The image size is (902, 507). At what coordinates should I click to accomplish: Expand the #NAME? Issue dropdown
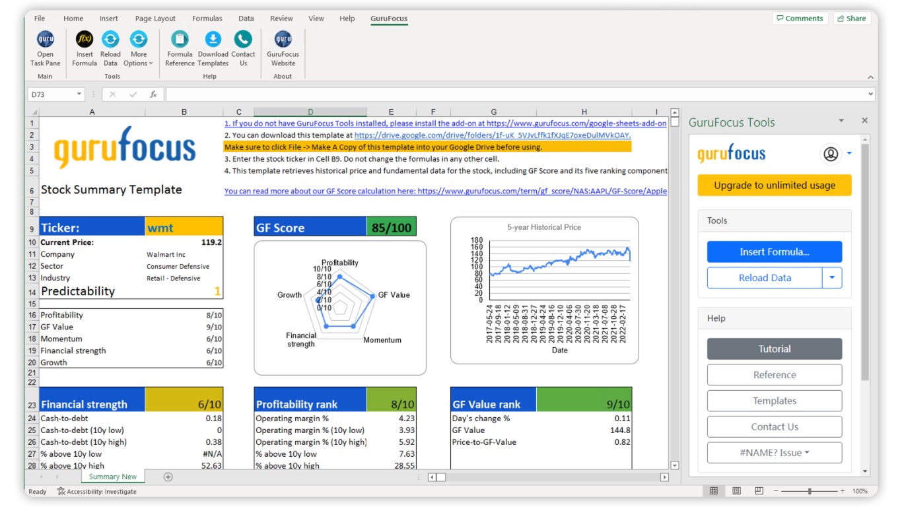775,453
